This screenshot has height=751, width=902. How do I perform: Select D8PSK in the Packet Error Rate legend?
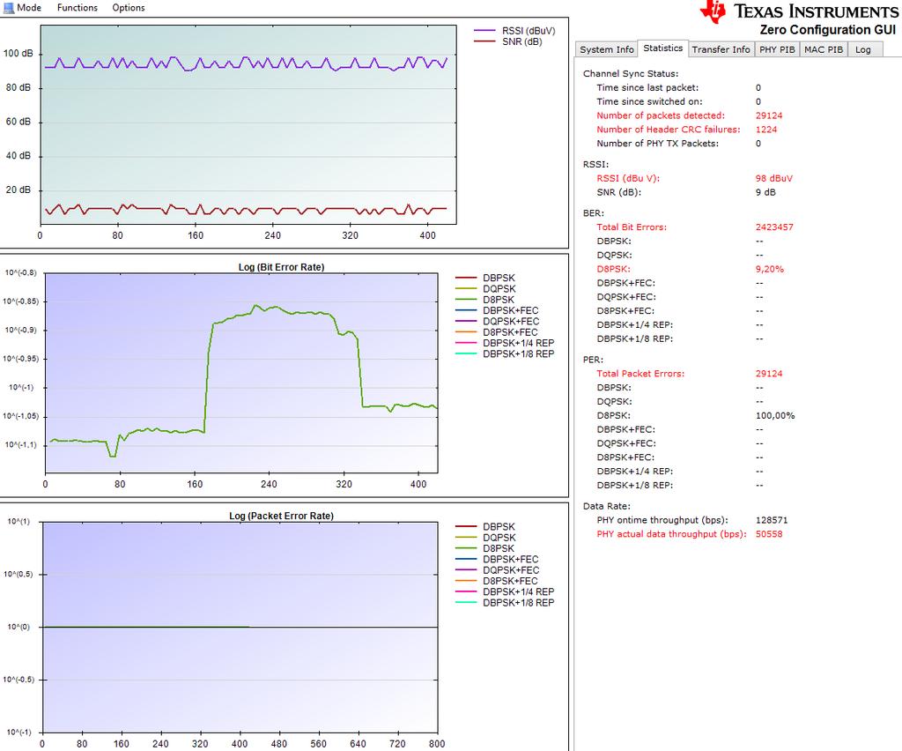(x=485, y=548)
